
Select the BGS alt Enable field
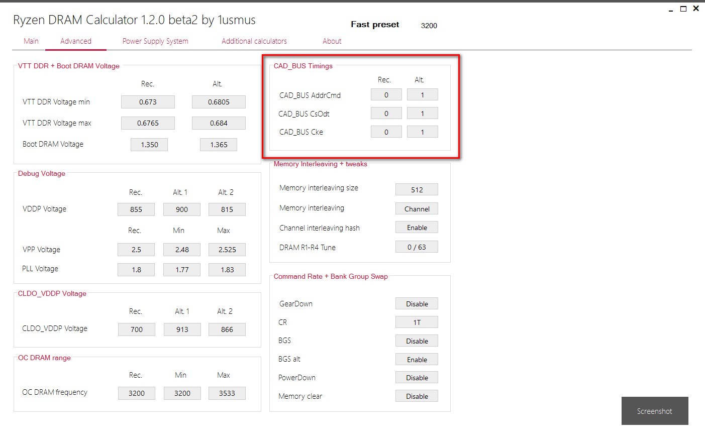[417, 360]
